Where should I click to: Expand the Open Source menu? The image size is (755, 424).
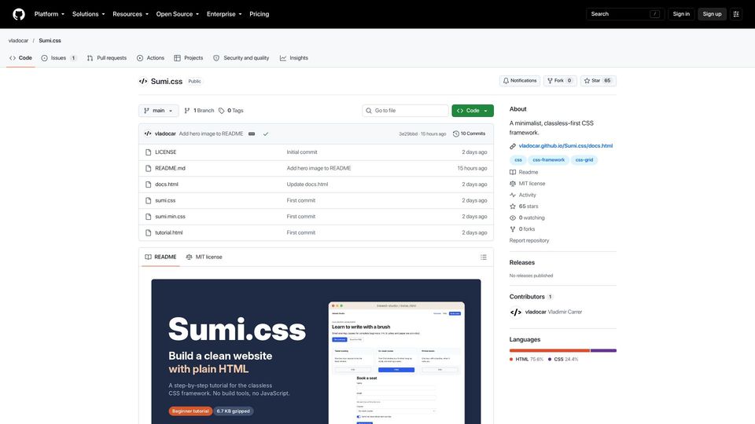(177, 14)
